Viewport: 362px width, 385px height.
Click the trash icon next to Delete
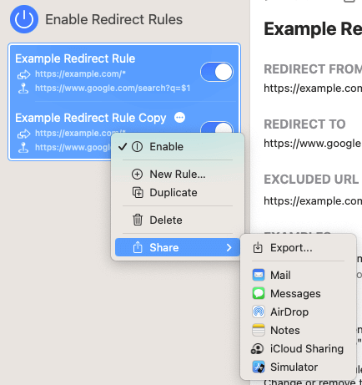point(138,220)
